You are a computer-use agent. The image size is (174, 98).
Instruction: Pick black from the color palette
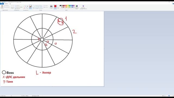pos(60,5)
